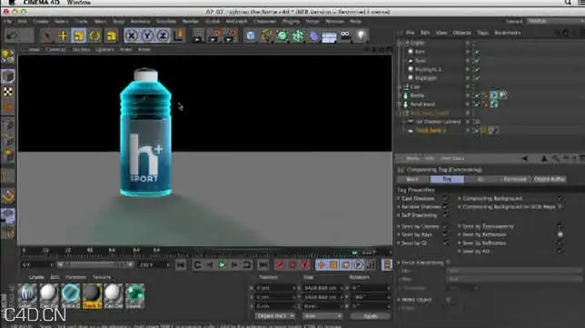
Task: Open the Bookmarks menu in Object Manager
Action: click(x=508, y=33)
